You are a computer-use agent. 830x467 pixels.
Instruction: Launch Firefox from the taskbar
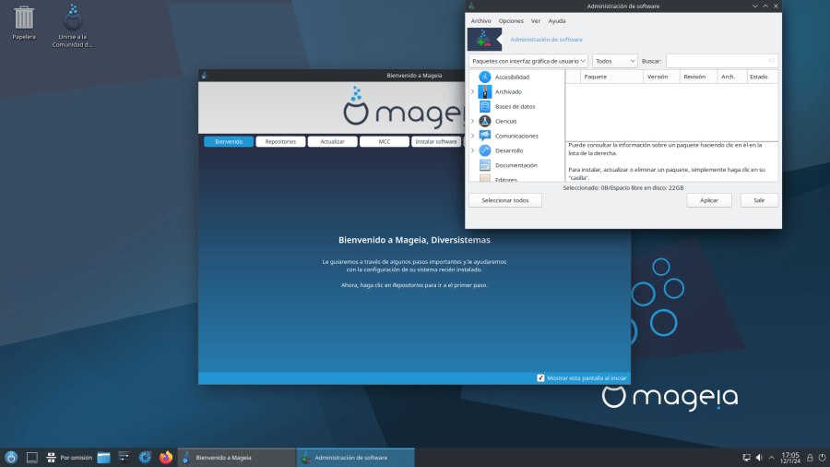click(x=166, y=457)
